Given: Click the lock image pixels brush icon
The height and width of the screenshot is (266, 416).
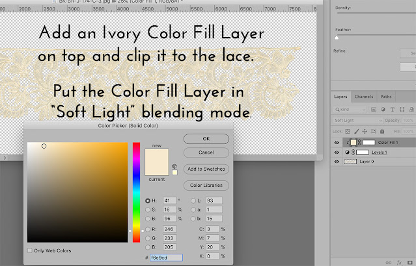Looking at the screenshot, I should [356, 132].
